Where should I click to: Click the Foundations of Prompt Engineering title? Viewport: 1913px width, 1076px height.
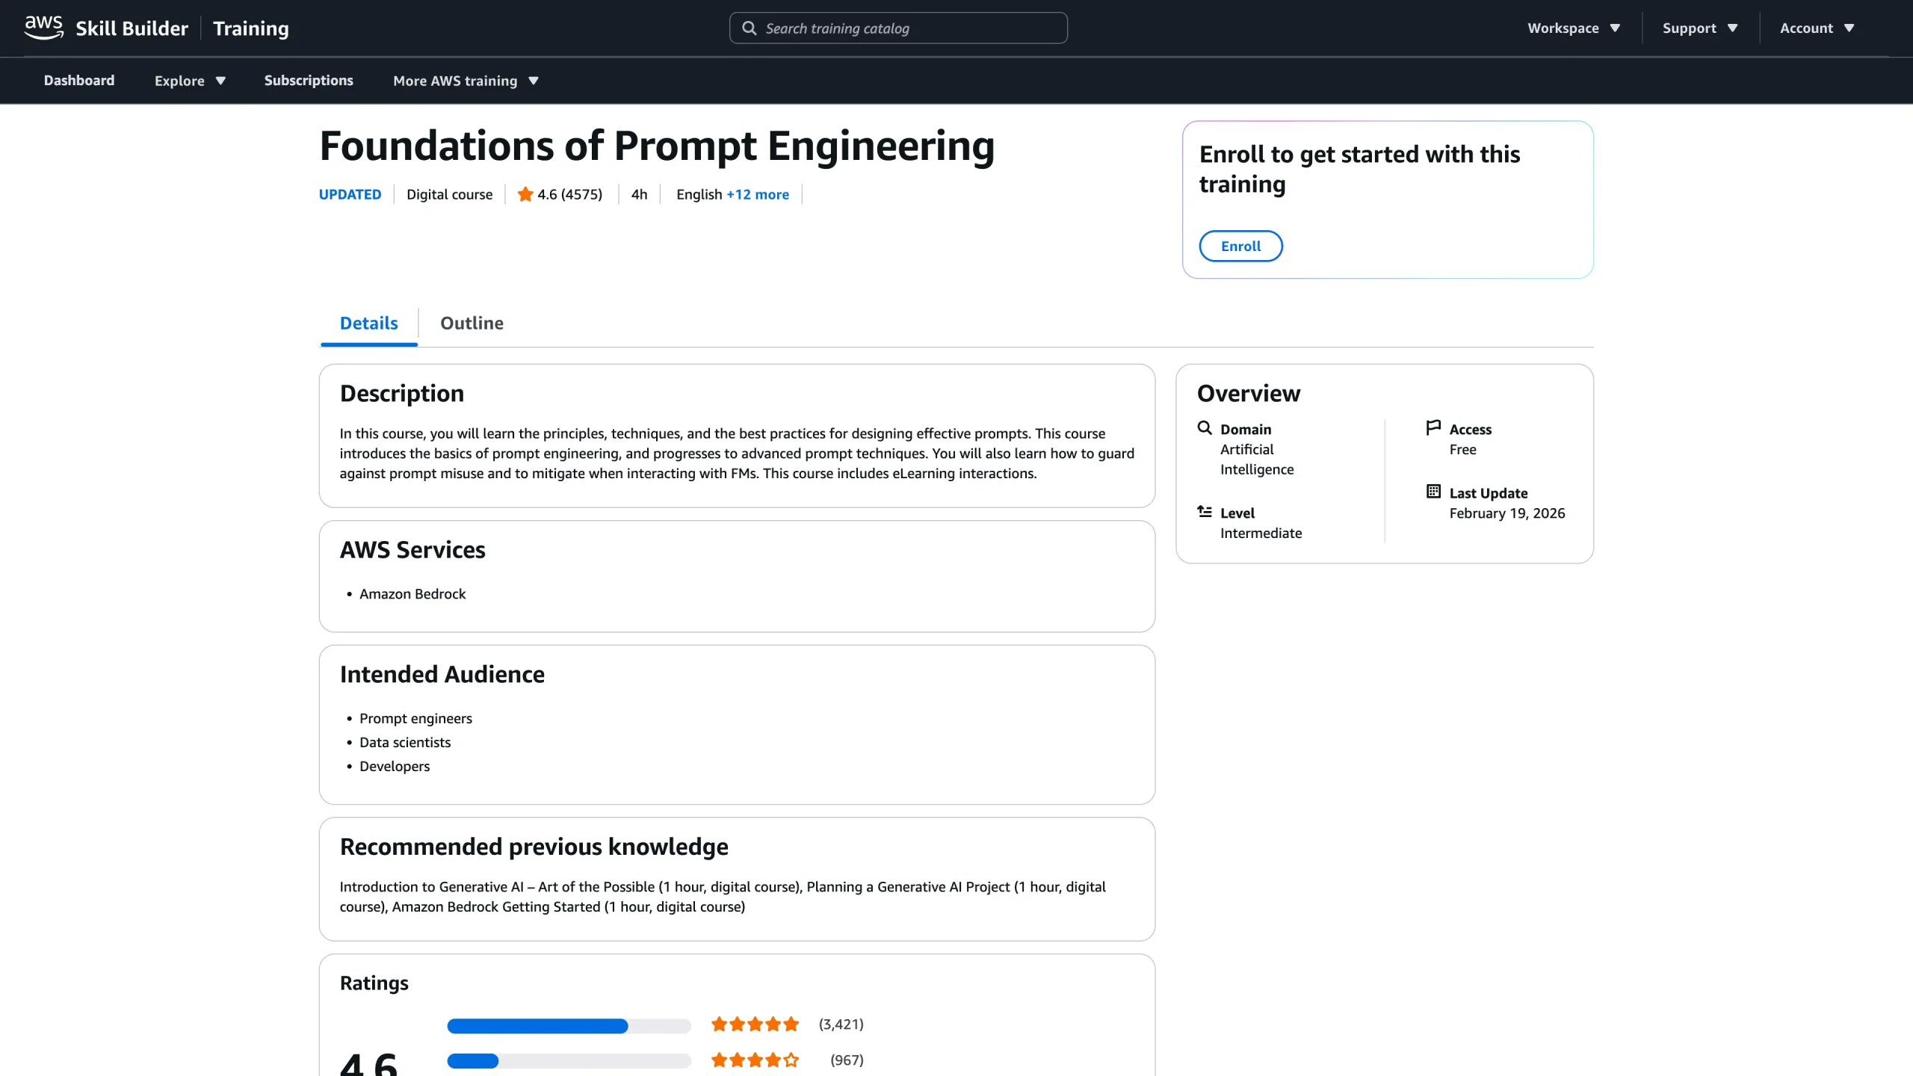657,146
